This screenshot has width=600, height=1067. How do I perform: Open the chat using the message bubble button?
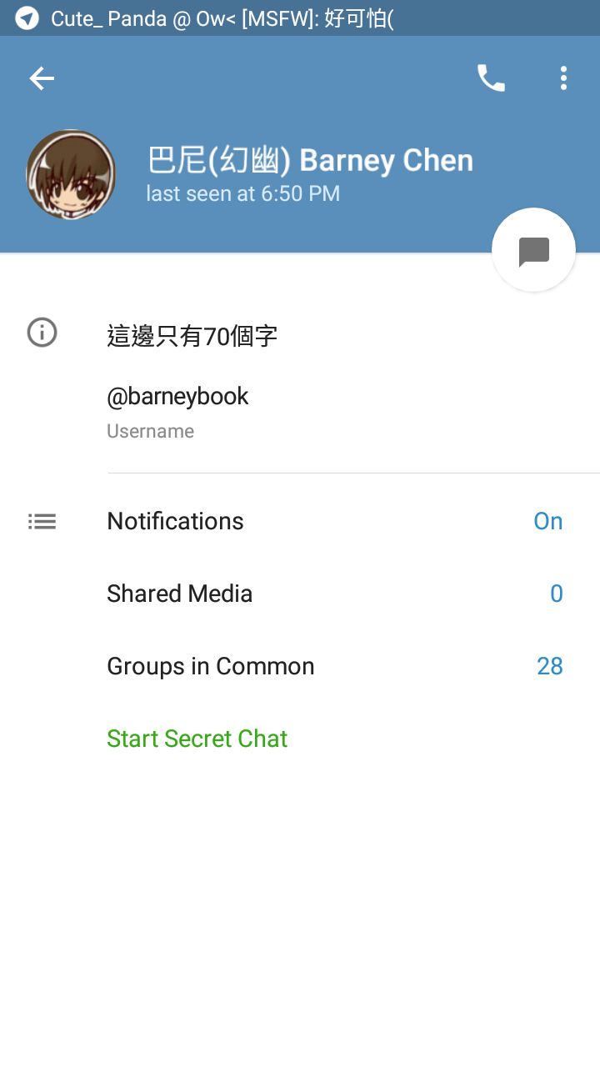[533, 250]
